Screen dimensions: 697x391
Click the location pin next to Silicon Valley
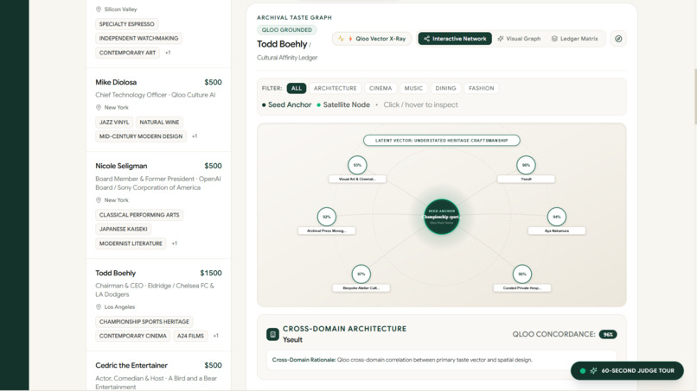pyautogui.click(x=99, y=9)
